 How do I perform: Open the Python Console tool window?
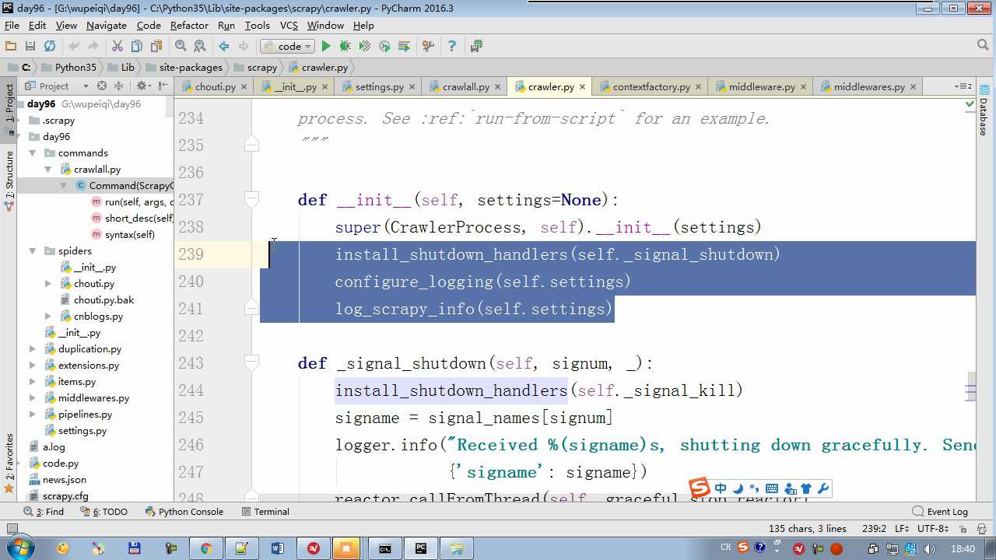coord(184,512)
